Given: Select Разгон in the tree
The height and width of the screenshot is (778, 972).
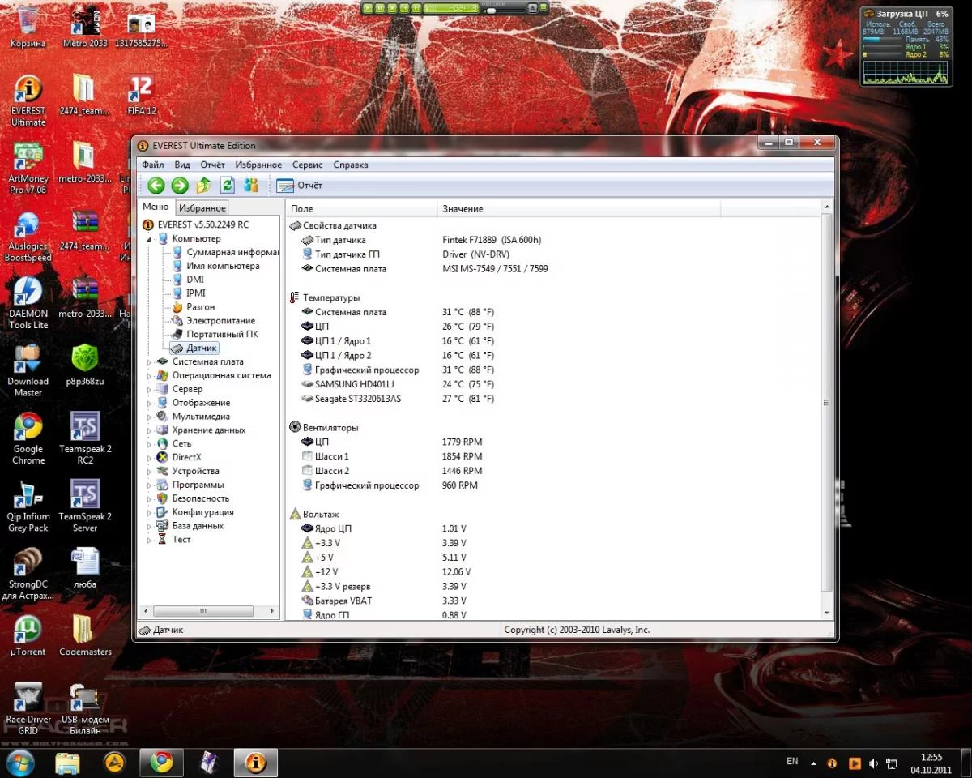Looking at the screenshot, I should [x=200, y=307].
